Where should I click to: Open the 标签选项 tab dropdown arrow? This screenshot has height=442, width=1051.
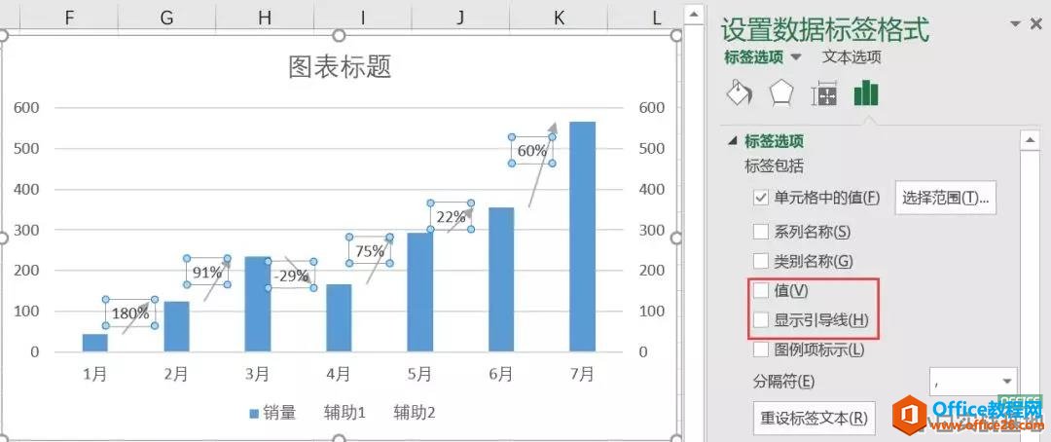[x=796, y=57]
